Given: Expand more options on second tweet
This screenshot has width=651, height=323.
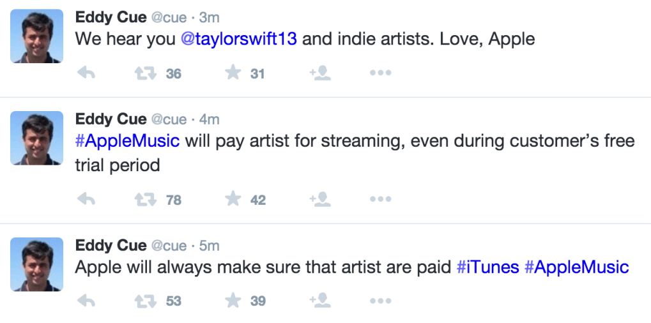Looking at the screenshot, I should [380, 199].
